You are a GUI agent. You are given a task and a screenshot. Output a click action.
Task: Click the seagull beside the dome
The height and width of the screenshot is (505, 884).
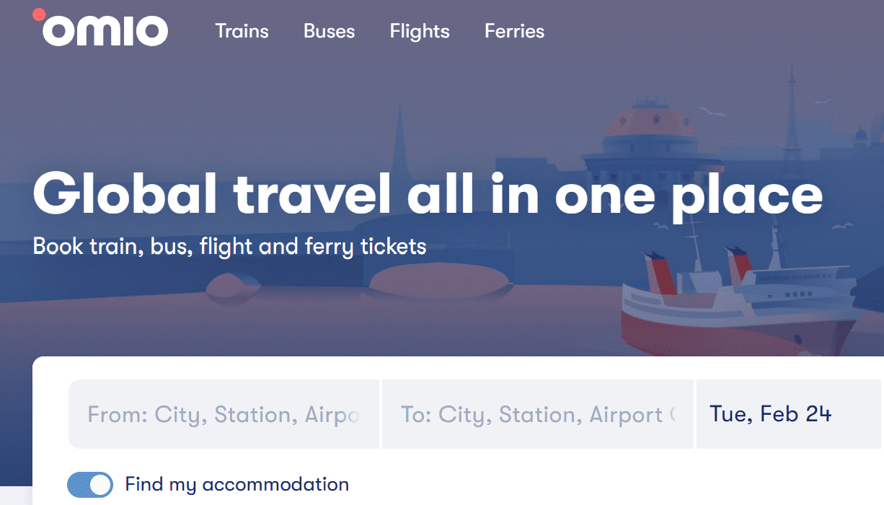pyautogui.click(x=713, y=113)
